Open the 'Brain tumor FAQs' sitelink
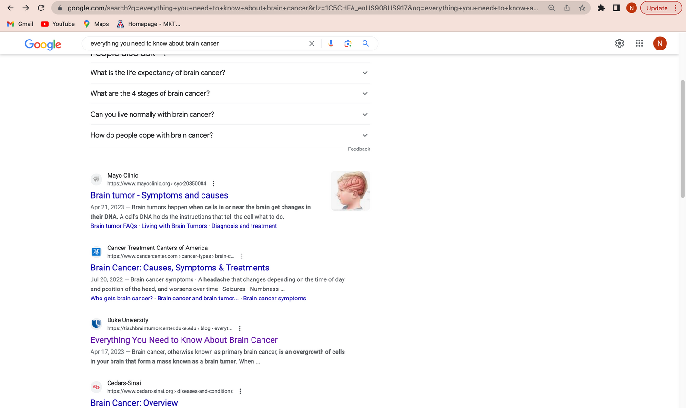Image resolution: width=686 pixels, height=408 pixels. (x=114, y=226)
